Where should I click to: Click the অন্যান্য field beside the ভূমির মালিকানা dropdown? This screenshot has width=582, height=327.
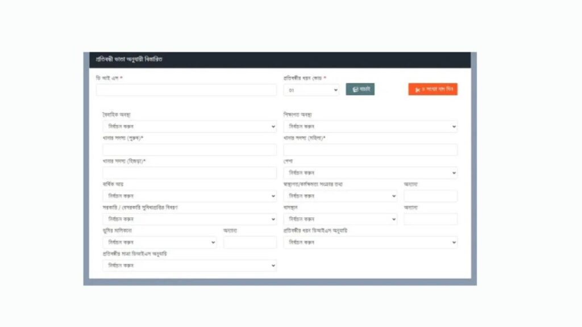click(x=250, y=242)
